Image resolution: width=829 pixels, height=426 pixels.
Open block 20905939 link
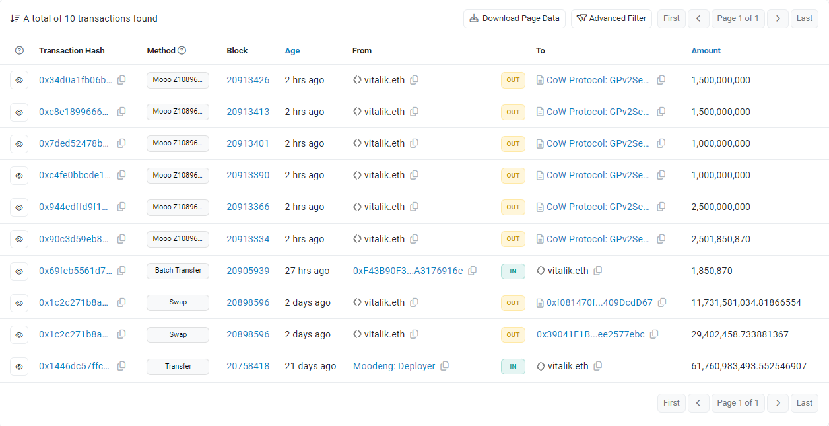[248, 271]
